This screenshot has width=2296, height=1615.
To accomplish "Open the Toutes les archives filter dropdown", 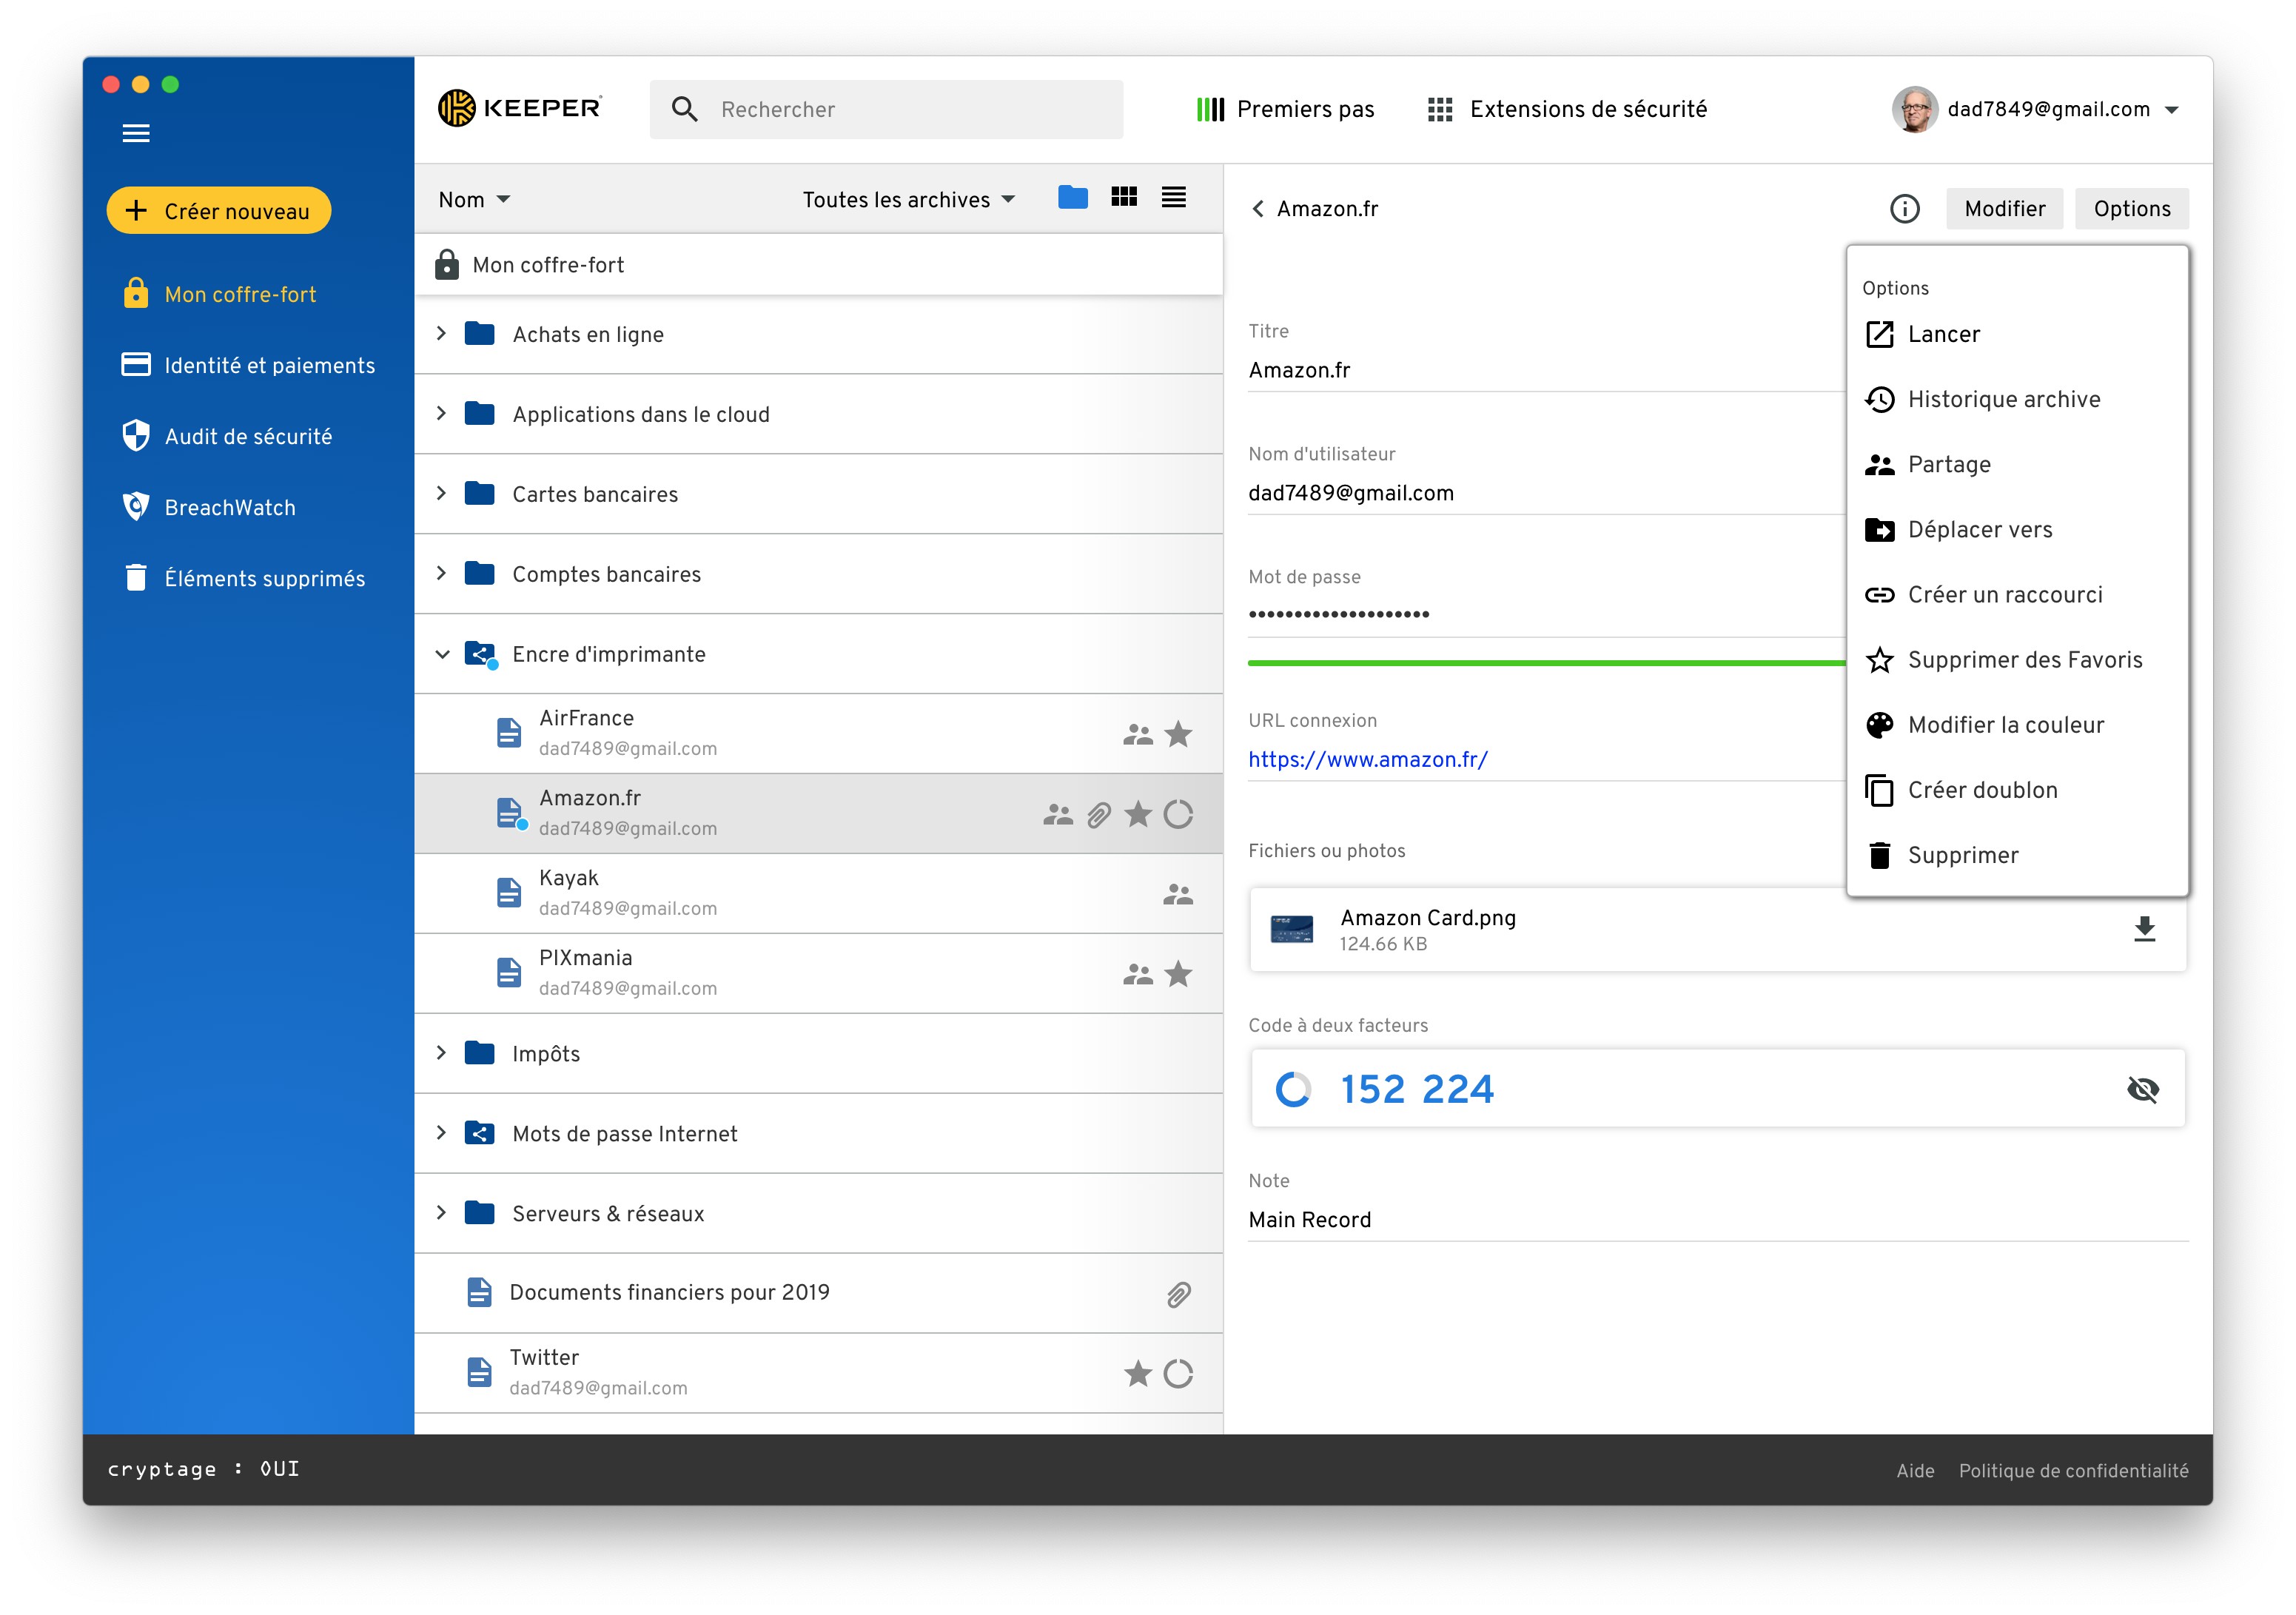I will 908,200.
